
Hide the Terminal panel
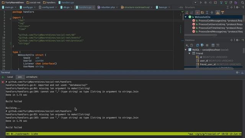click(x=242, y=72)
